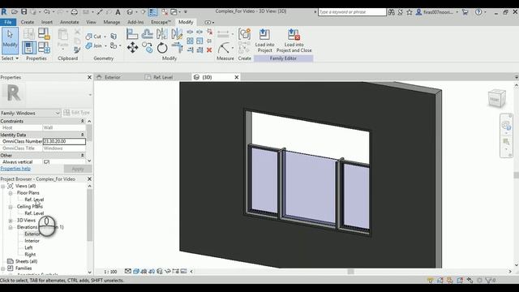Screen dimensions: 519x292
Task: Collapse the Ceiling Plans tree node
Action: tap(11, 207)
